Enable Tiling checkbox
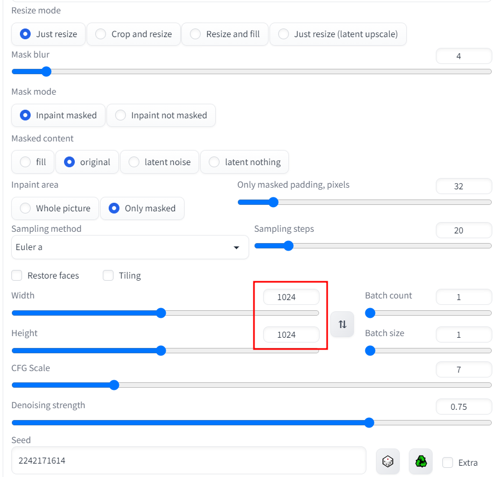 click(108, 275)
